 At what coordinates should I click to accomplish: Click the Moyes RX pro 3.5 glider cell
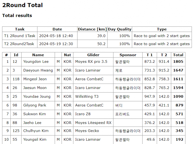tap(91, 62)
